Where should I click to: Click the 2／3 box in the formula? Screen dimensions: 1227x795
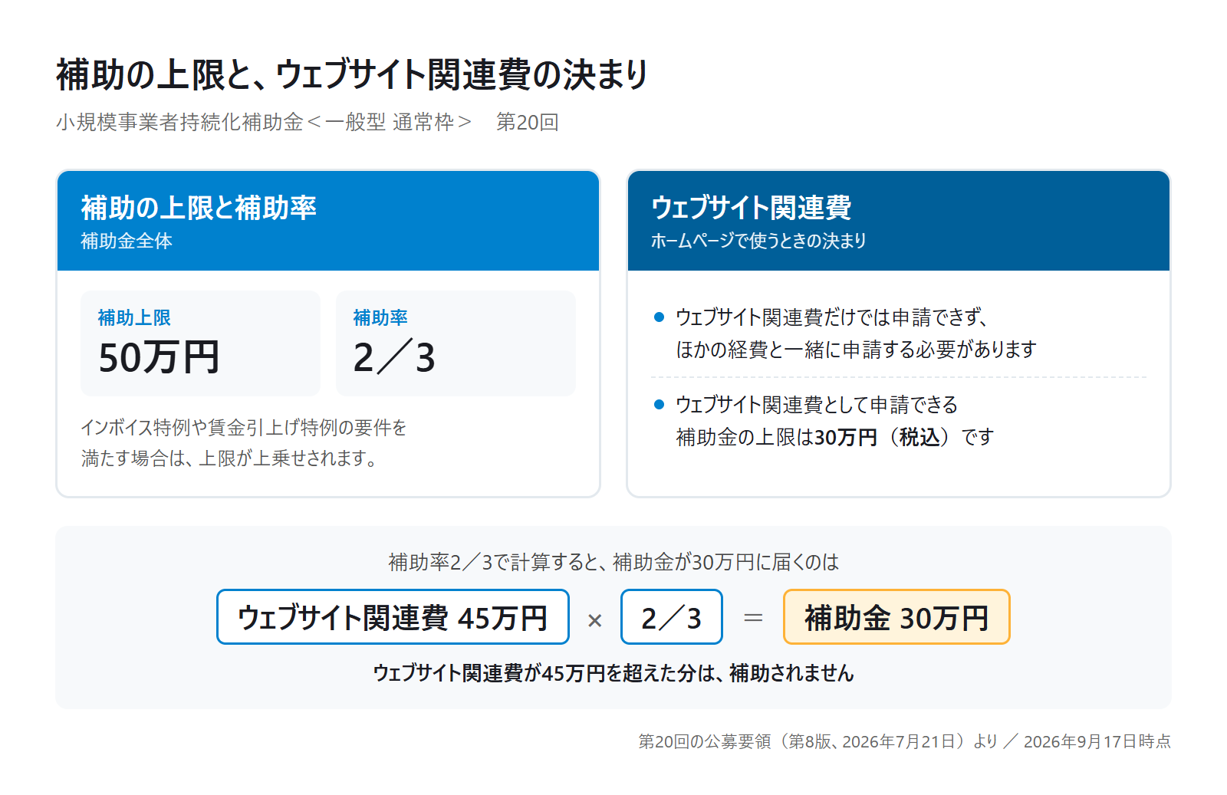[672, 617]
